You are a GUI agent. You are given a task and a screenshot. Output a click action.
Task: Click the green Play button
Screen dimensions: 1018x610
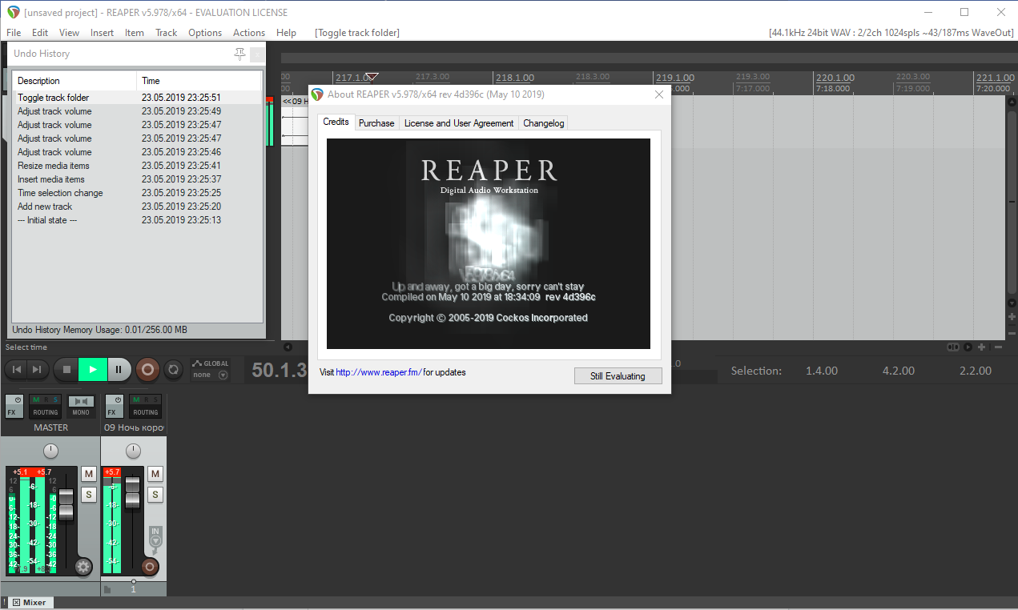click(93, 369)
